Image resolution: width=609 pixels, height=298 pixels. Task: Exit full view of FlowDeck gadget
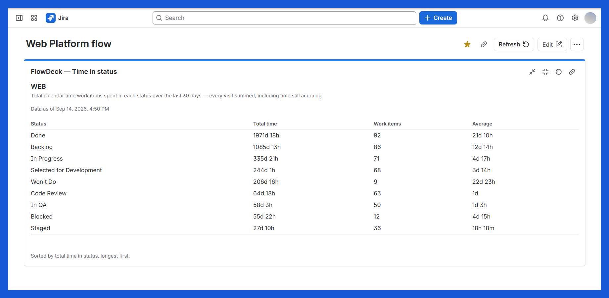pyautogui.click(x=545, y=72)
